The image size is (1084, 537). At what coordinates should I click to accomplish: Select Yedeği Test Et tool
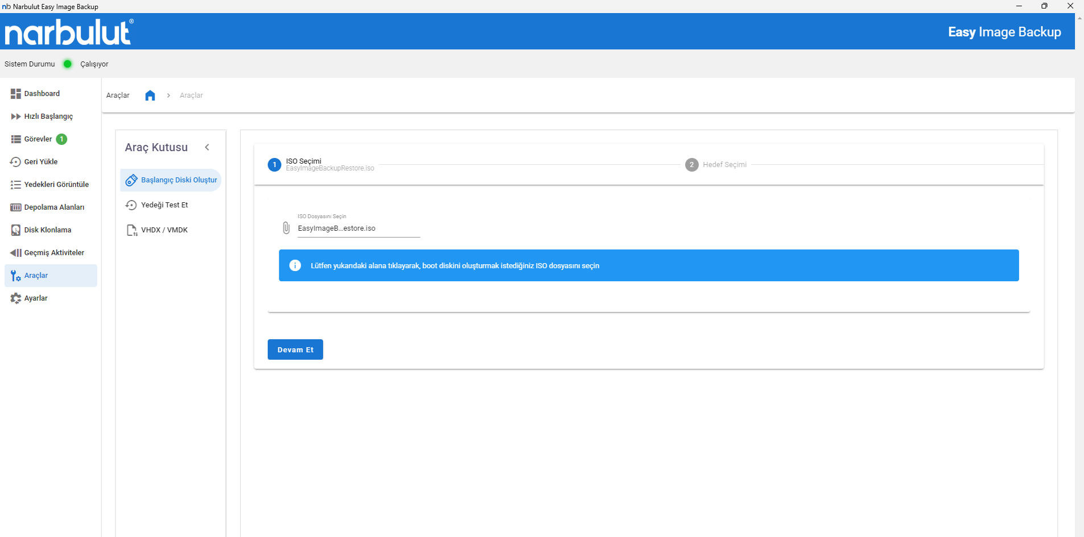tap(164, 205)
